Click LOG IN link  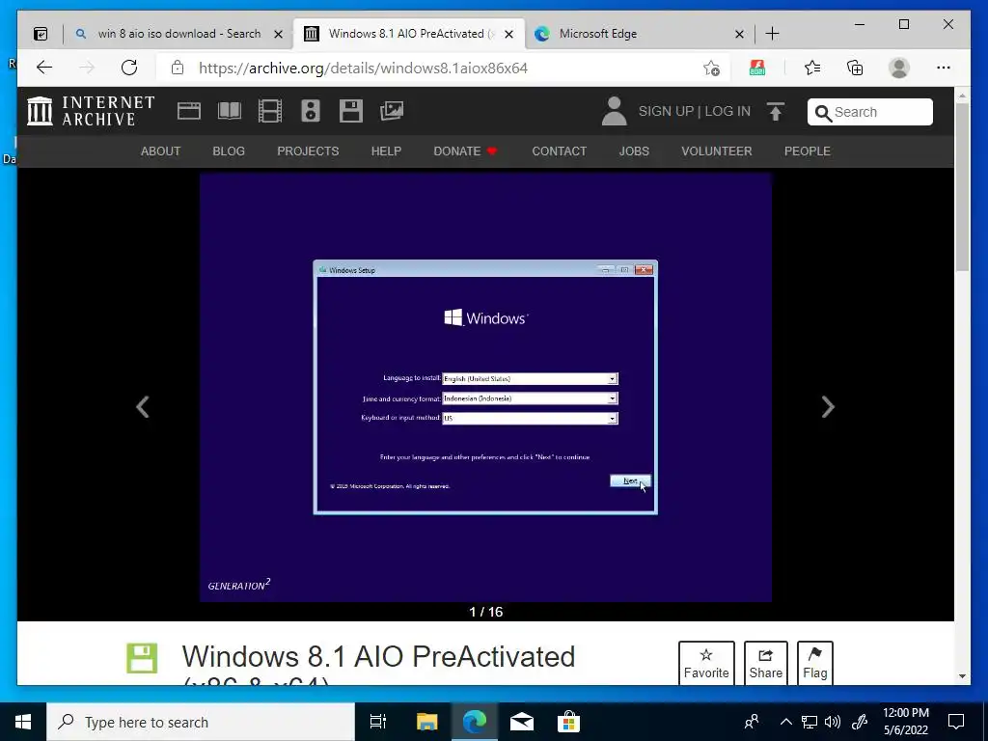coord(727,112)
